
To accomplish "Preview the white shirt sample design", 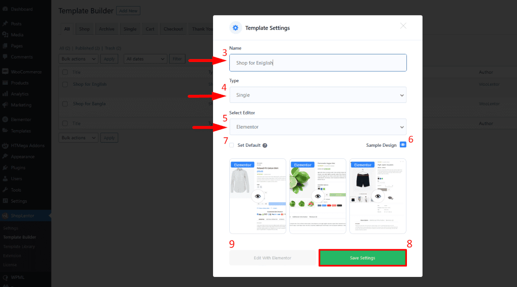I will click(257, 196).
